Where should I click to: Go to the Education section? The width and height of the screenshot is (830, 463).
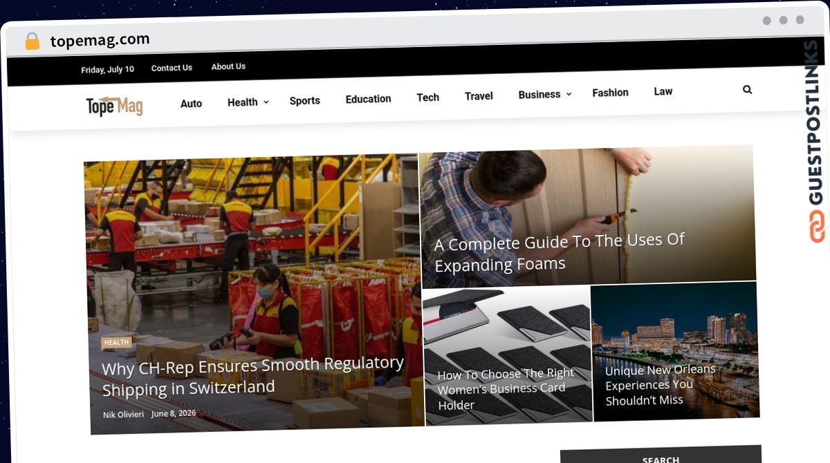click(368, 99)
